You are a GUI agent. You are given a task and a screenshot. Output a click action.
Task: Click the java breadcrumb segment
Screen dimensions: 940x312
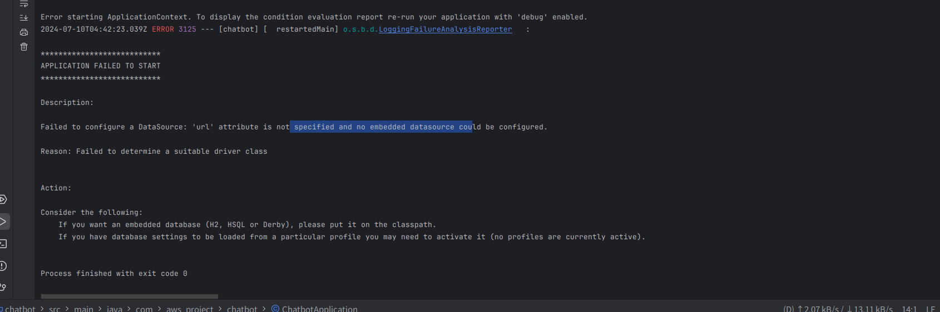pos(115,308)
